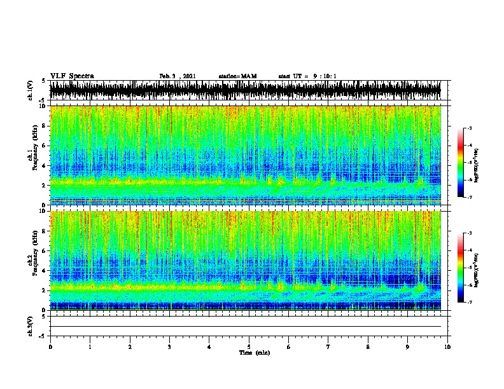Click the "-7" label on the ch.2 color scale
Viewport: 504px width, 389px height.
pos(469,303)
